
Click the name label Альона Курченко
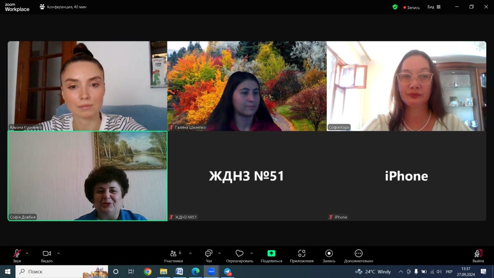[25, 127]
